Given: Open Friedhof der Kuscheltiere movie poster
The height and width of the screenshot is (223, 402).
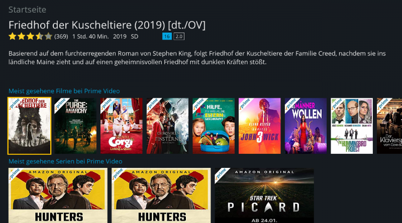Looking at the screenshot, I should 29,126.
